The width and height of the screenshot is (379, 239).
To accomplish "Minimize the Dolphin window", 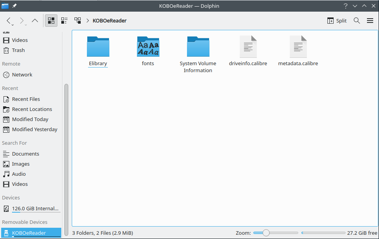I will 355,6.
